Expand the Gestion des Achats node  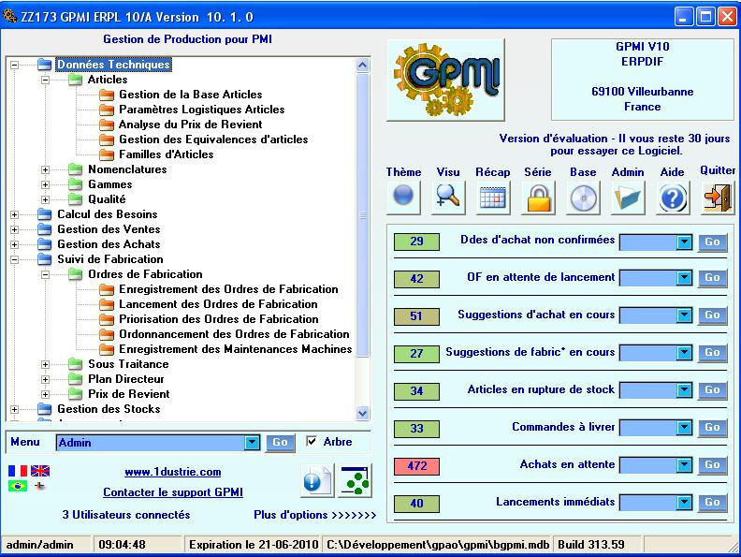click(15, 244)
